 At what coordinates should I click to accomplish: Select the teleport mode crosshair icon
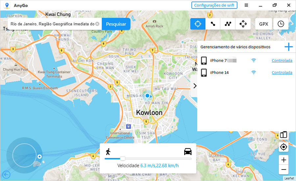198,24
